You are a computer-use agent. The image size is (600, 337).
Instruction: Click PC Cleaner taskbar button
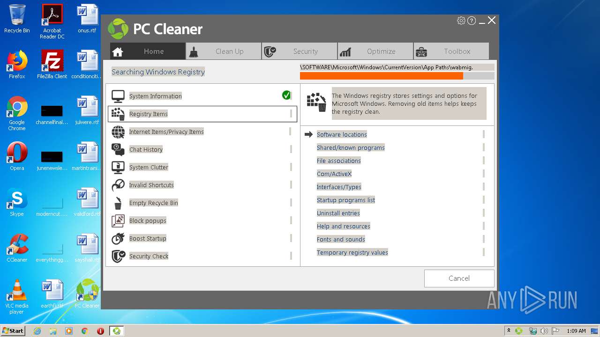[116, 331]
